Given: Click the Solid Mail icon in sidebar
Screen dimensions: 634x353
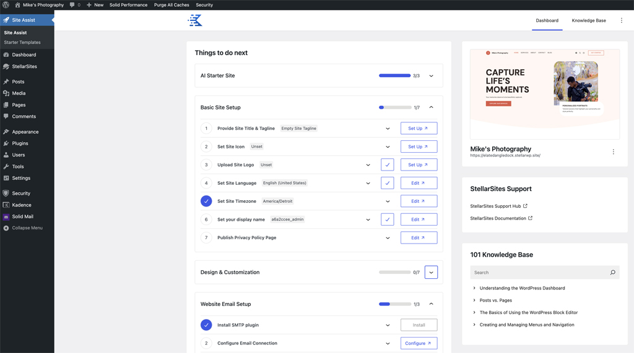Looking at the screenshot, I should 6,217.
